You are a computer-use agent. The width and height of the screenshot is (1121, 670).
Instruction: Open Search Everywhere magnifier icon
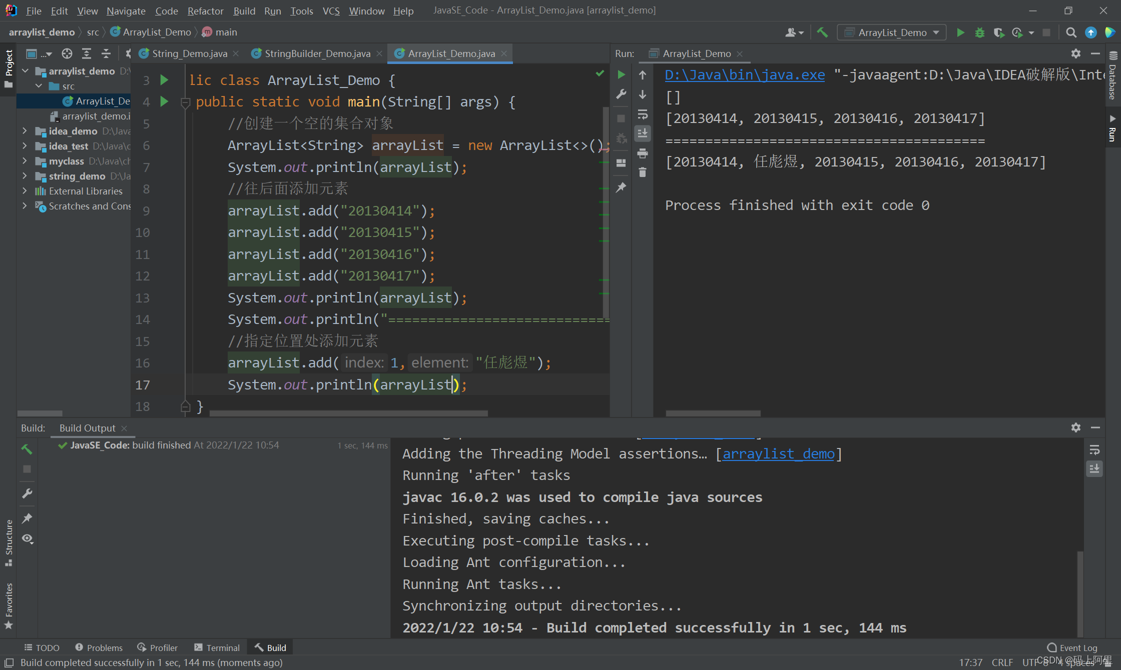tap(1071, 32)
